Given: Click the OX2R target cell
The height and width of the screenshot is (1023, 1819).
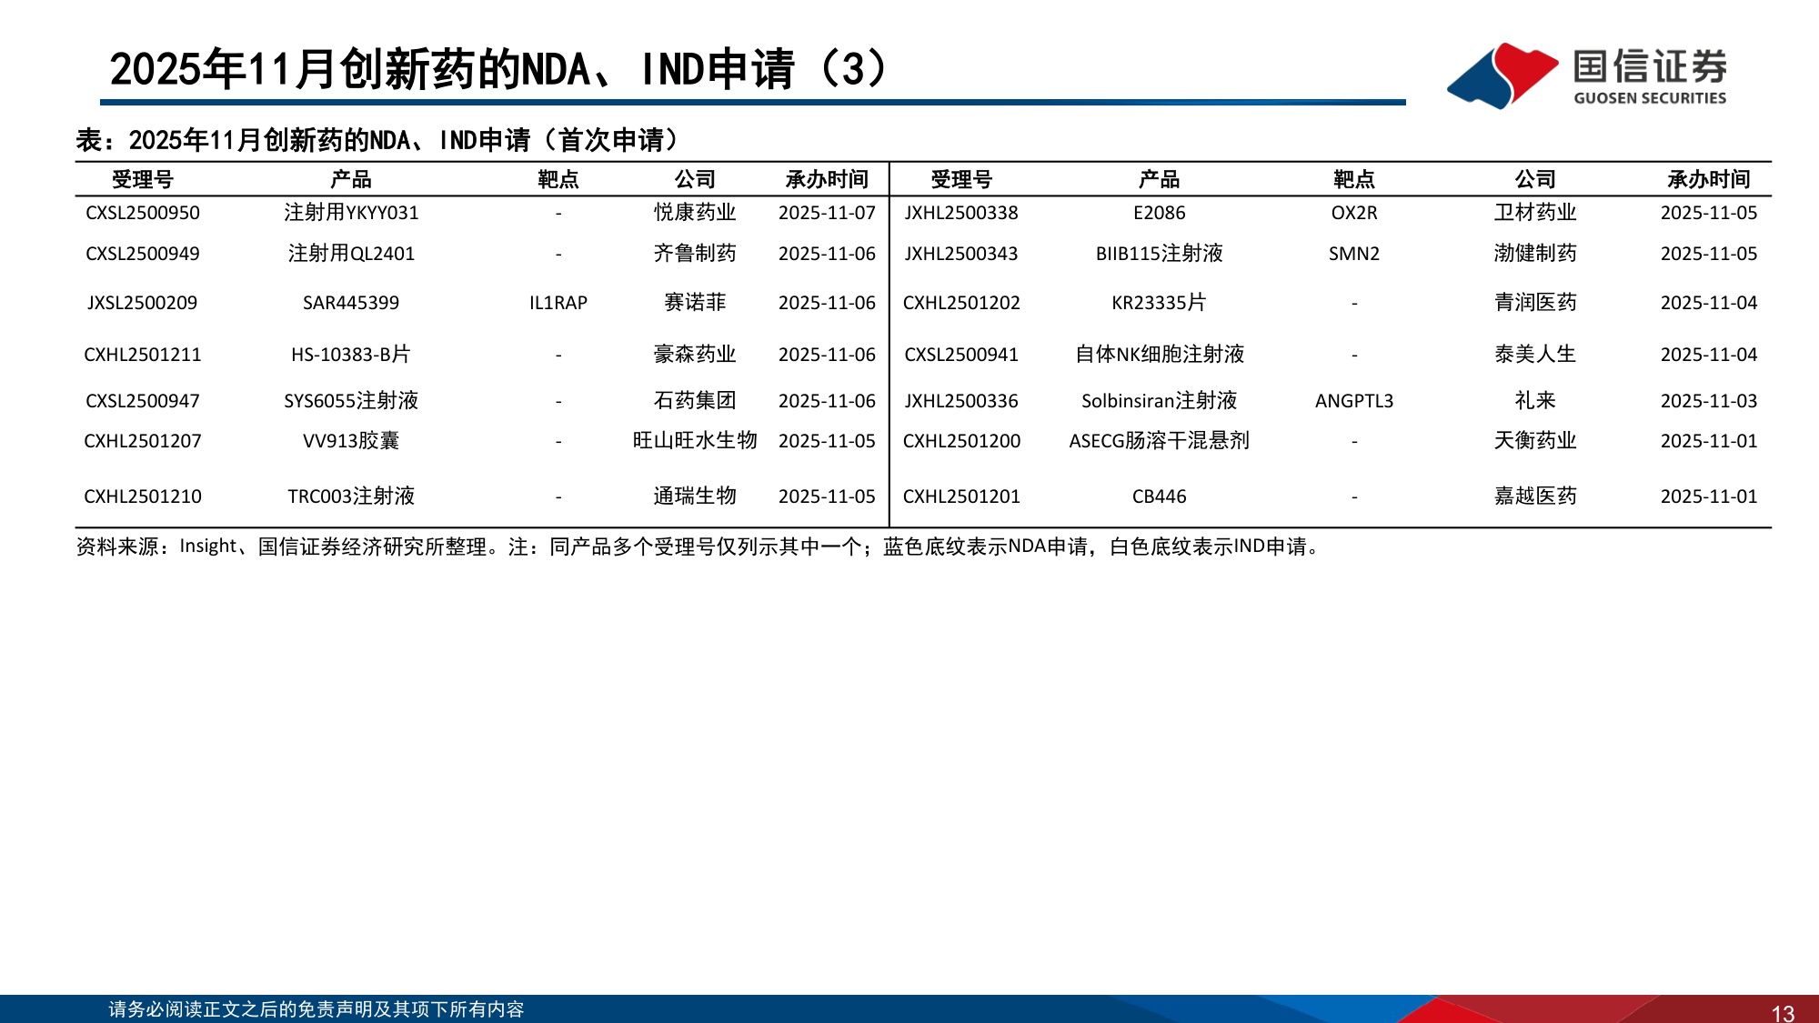Looking at the screenshot, I should pos(1353,214).
